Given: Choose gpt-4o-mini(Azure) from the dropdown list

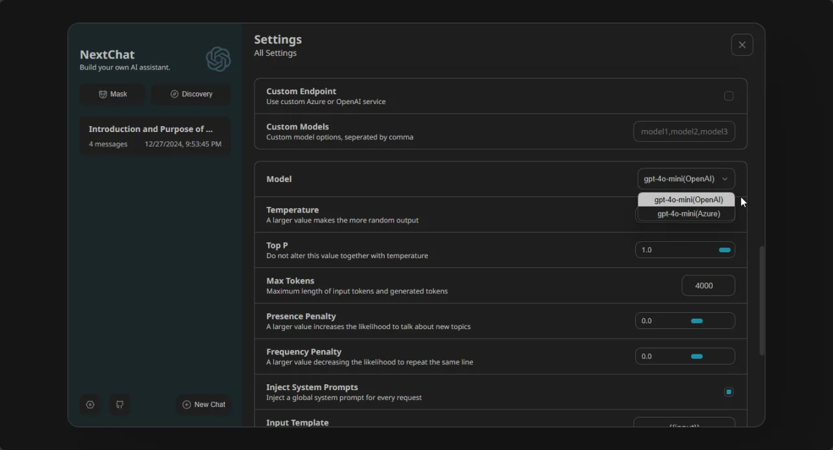Looking at the screenshot, I should [x=687, y=214].
